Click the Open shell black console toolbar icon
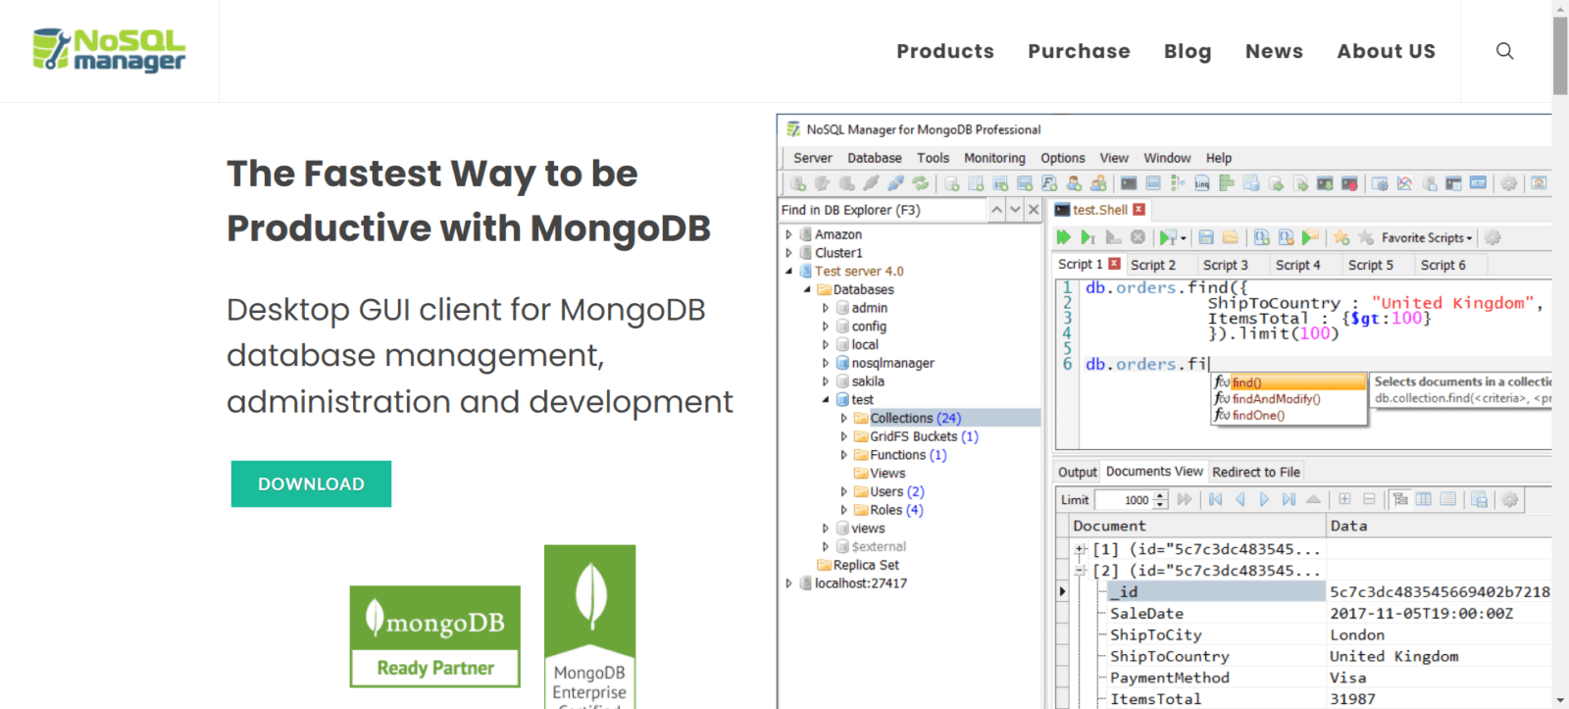 pos(1129,183)
